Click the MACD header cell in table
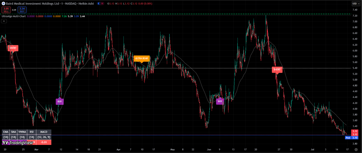 (44, 132)
